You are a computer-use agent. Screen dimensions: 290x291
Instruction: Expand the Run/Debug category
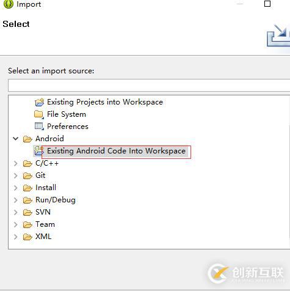[x=16, y=200]
